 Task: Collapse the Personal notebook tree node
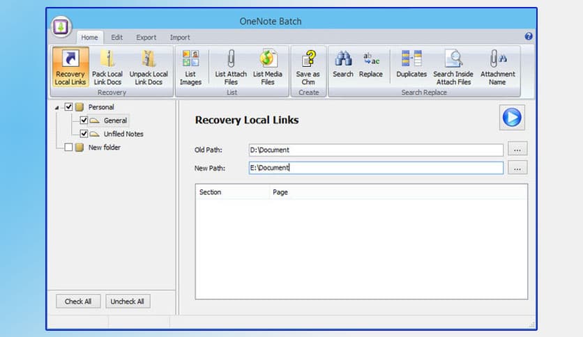coord(57,108)
